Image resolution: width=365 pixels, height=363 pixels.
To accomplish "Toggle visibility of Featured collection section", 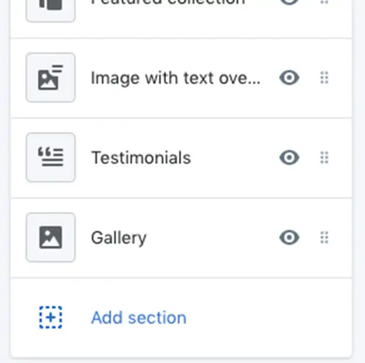I will coord(289,2).
